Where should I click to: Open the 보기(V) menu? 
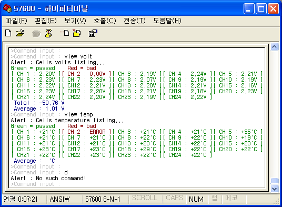point(75,21)
